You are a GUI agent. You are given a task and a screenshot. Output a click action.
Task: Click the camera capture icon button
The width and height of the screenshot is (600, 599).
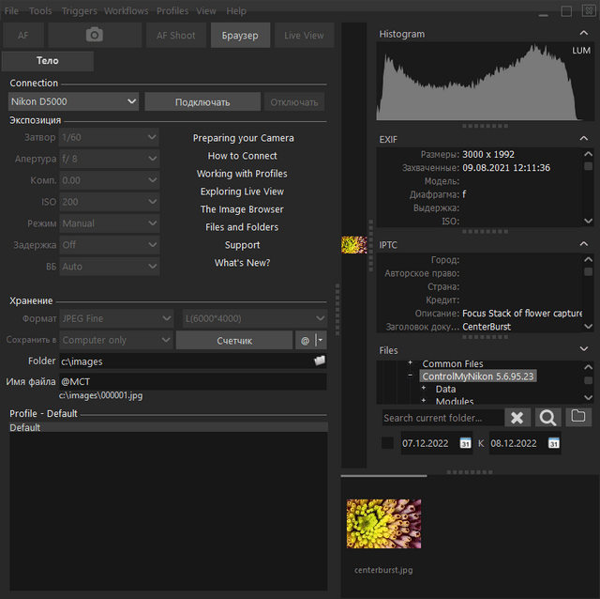(x=94, y=36)
